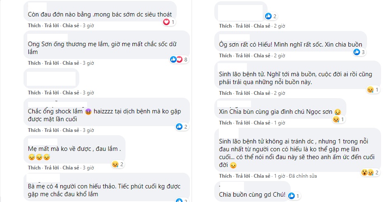This screenshot has height=202, width=391.
Task: Open like reaction count on "Chắc ổng shock lắm" comment
Action: pyautogui.click(x=182, y=127)
